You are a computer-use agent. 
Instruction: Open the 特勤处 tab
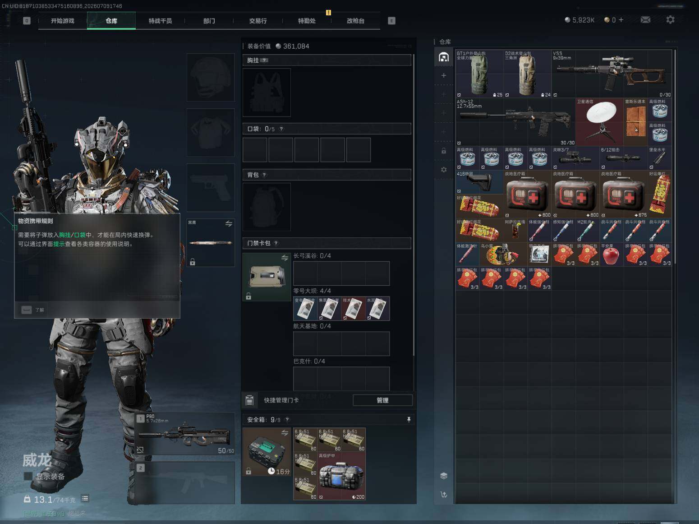[307, 21]
